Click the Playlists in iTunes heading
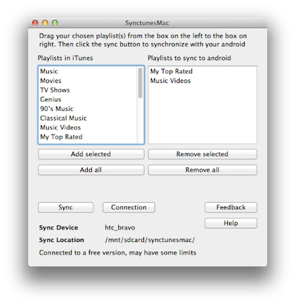 click(65, 58)
